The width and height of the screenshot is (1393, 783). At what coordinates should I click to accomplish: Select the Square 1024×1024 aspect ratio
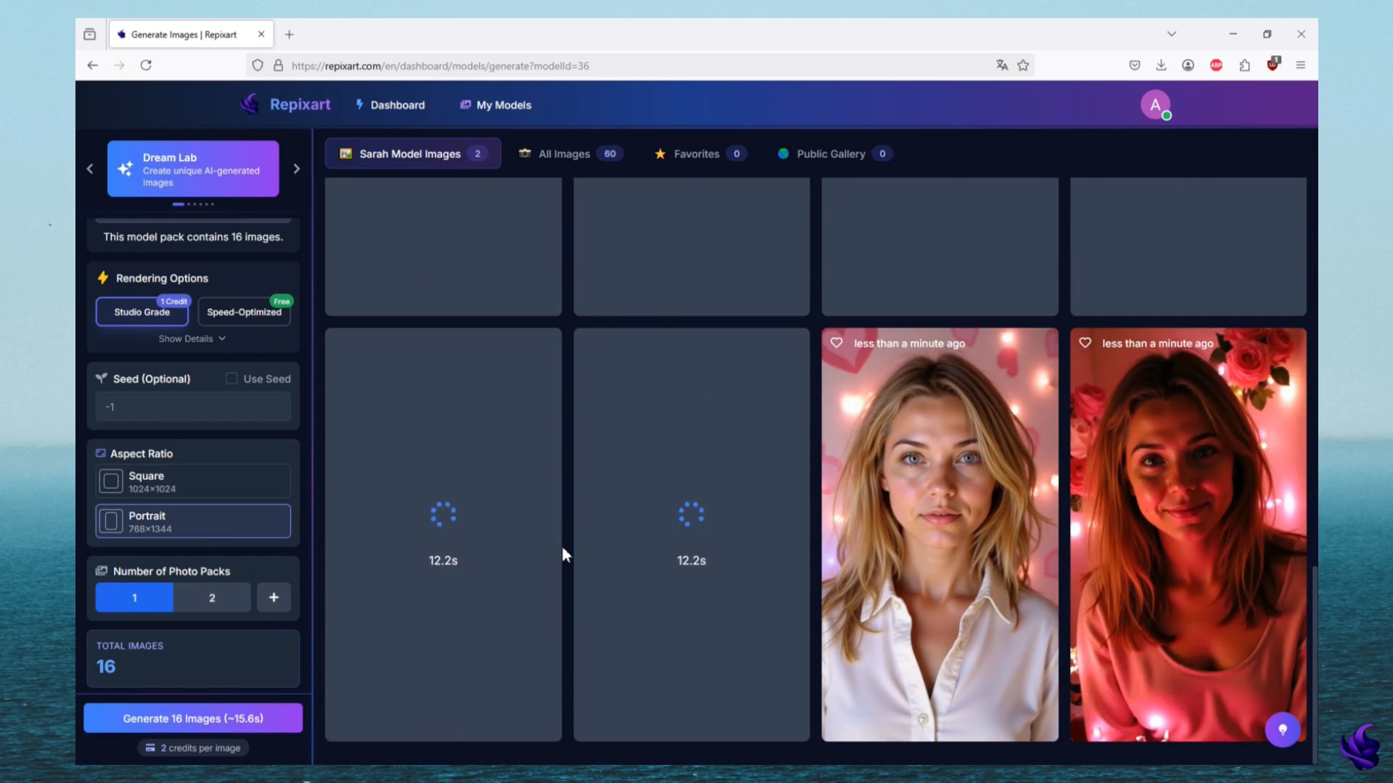[193, 481]
